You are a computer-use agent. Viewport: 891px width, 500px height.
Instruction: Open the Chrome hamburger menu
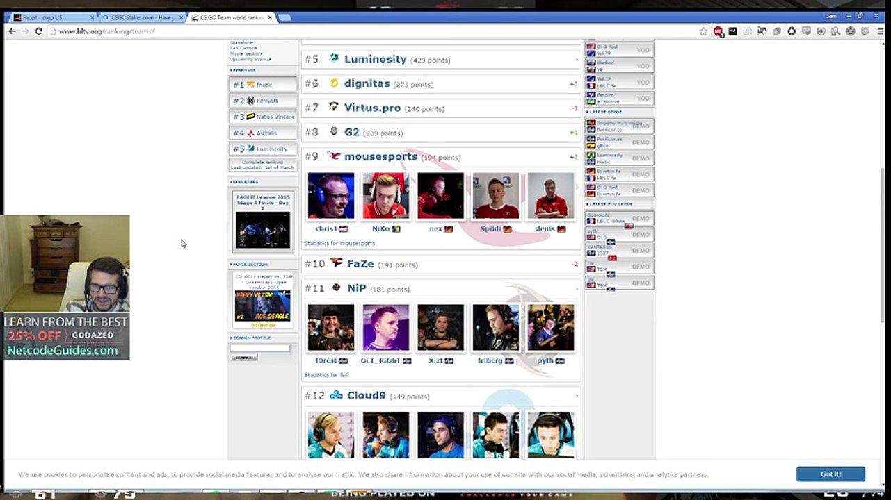[880, 31]
